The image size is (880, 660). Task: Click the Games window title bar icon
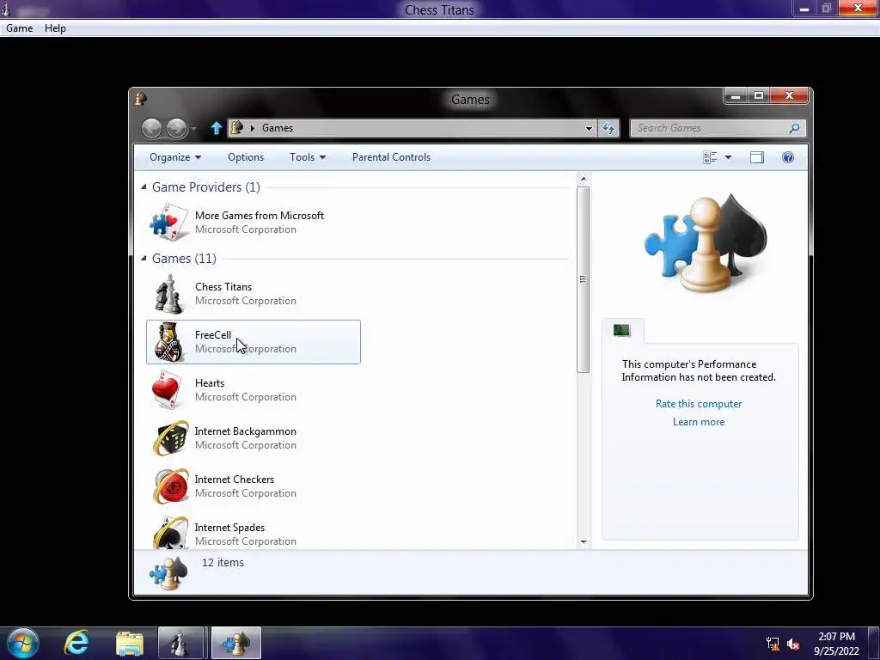(x=141, y=99)
